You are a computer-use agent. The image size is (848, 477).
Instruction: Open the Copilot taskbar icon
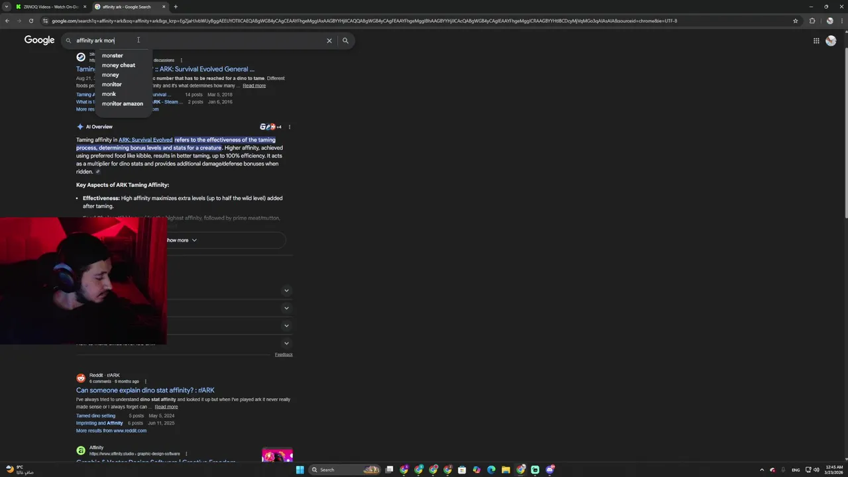[476, 470]
